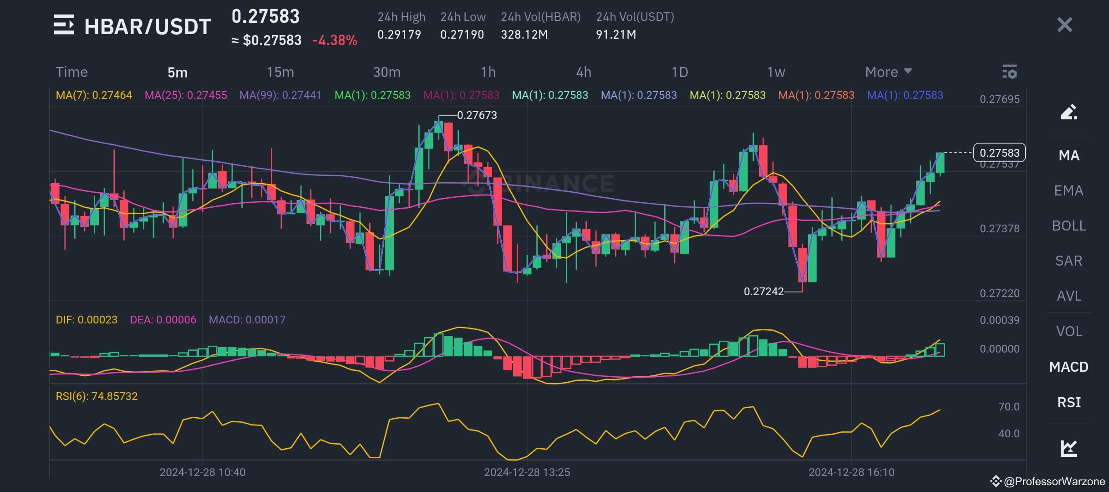
Task: Click the MA(99): 0.27441 legend
Action: tap(280, 95)
